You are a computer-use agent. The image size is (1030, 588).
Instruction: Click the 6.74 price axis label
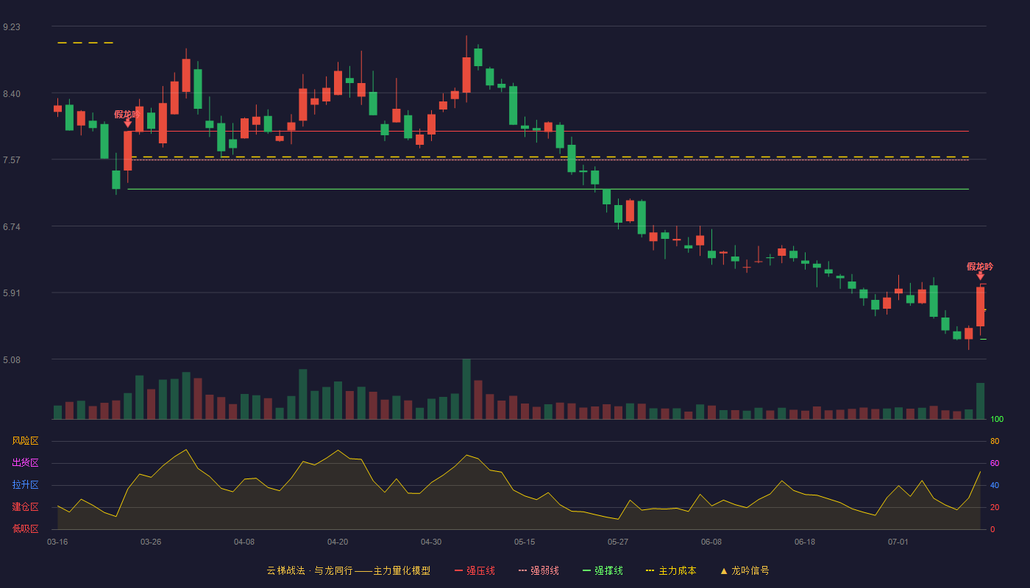pos(12,226)
